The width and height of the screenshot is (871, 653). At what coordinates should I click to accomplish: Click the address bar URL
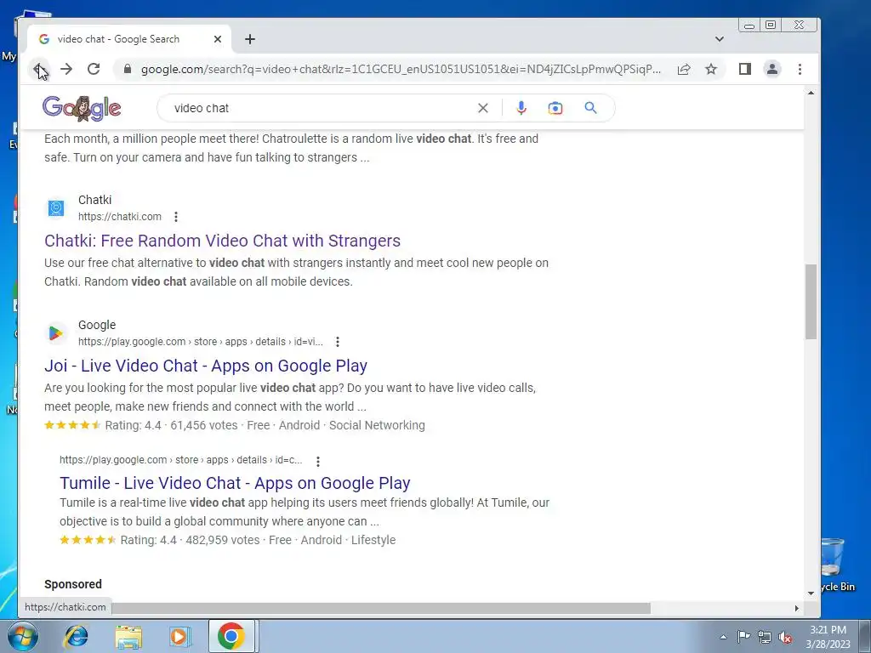401,69
